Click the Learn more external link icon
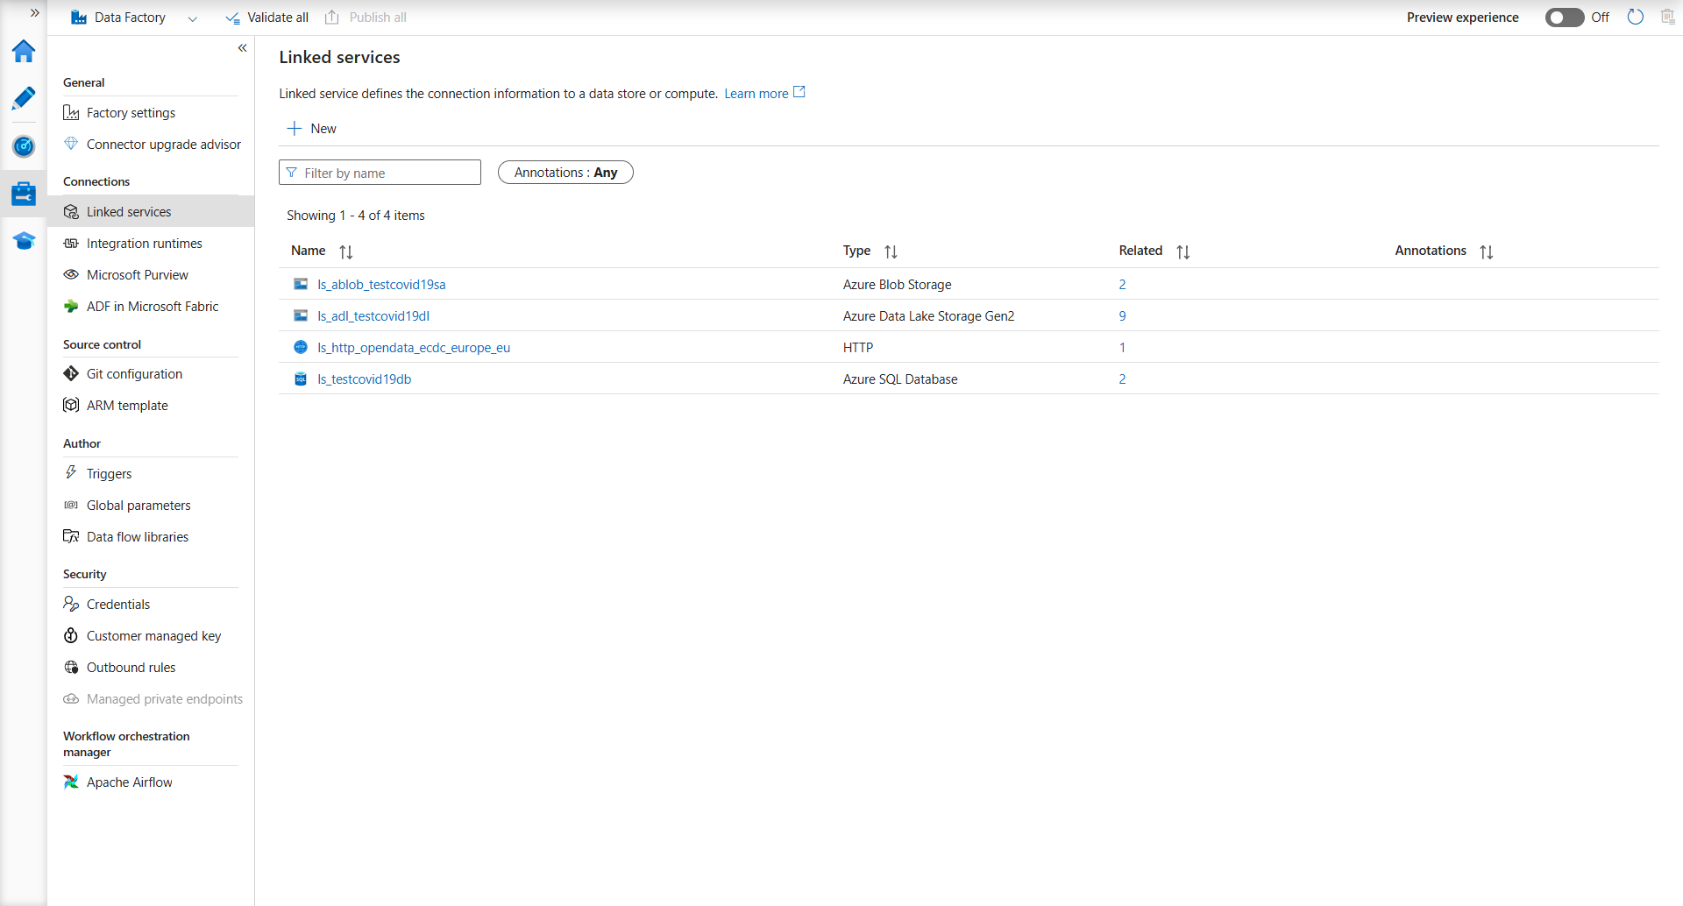 pyautogui.click(x=799, y=92)
